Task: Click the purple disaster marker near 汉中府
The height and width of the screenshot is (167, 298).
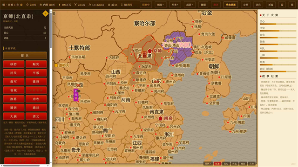Action: (x=76, y=95)
